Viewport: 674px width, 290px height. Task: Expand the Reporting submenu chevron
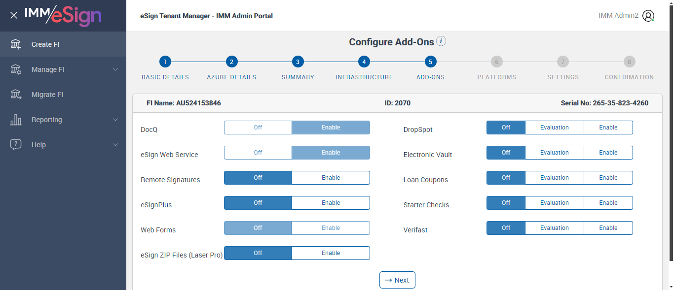(x=115, y=120)
